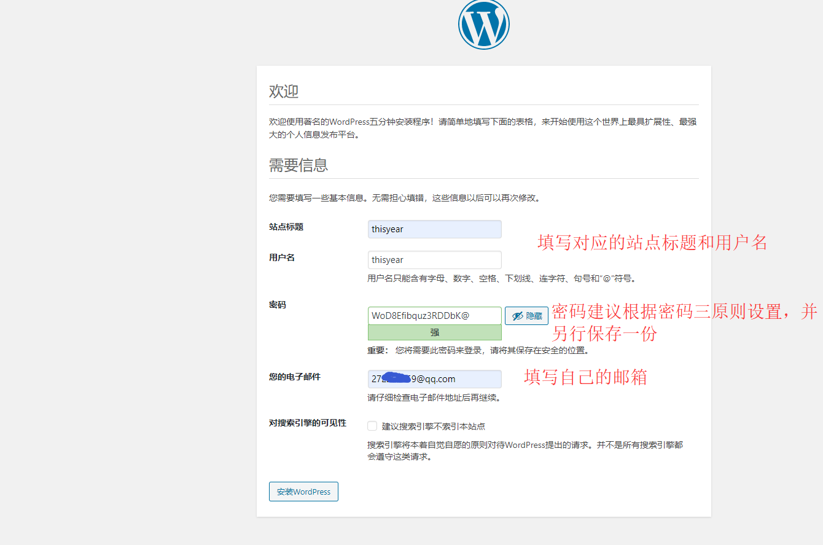Image resolution: width=823 pixels, height=545 pixels.
Task: Choose the 重要 password reminder text
Action: pyautogui.click(x=480, y=351)
